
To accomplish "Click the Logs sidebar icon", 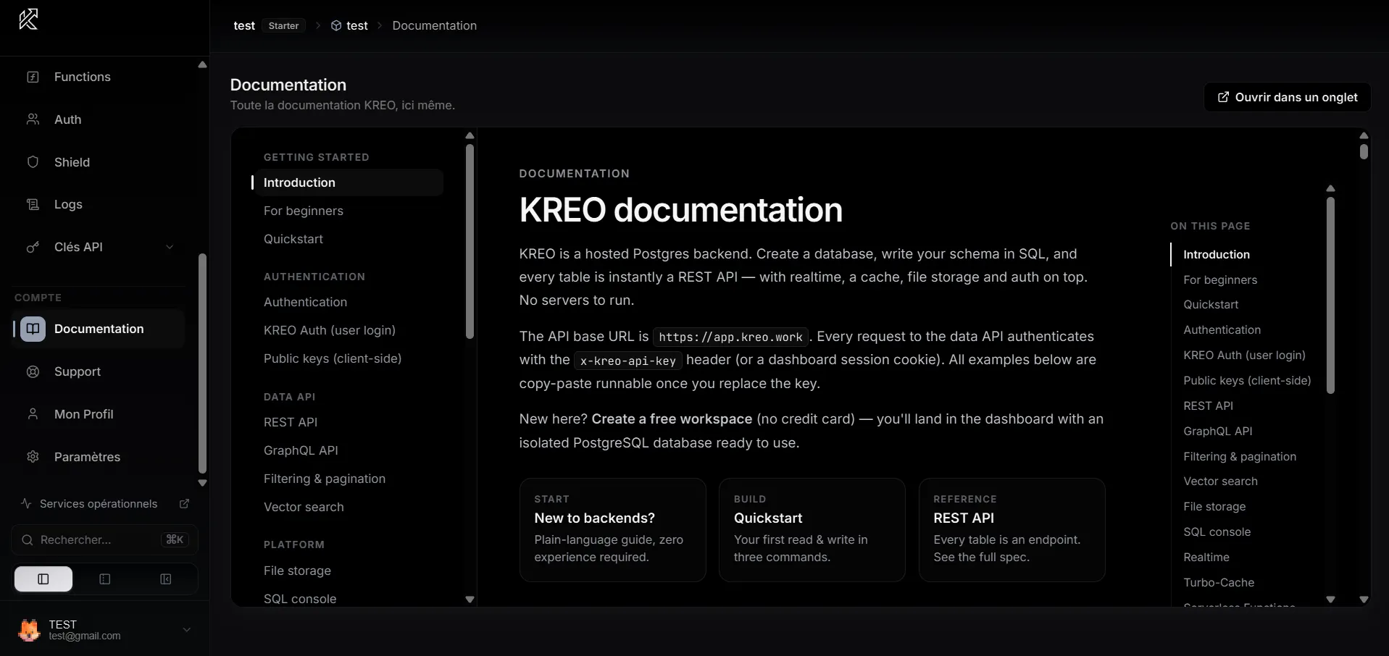I will 33,204.
